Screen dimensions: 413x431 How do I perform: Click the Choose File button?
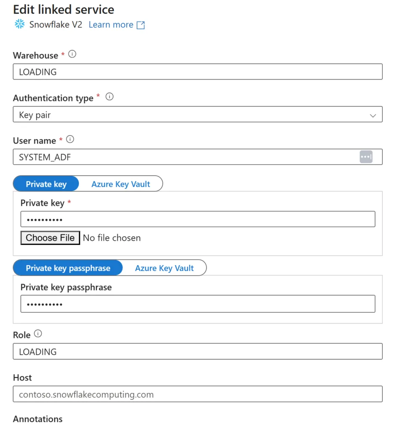tap(50, 238)
